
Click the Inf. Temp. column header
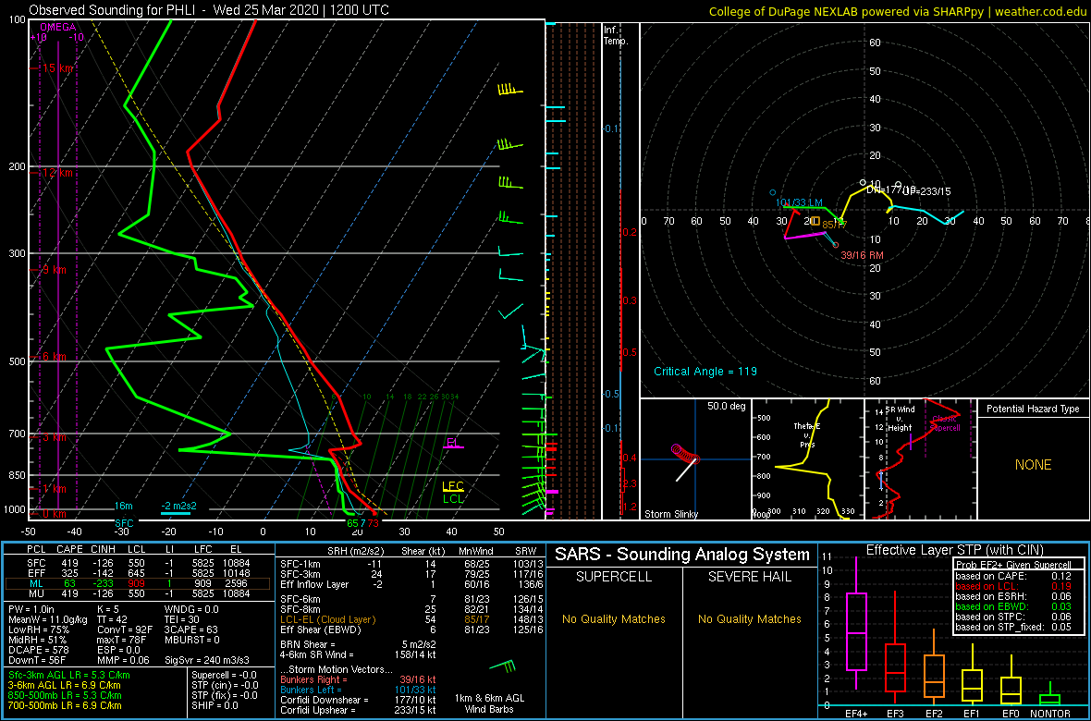pyautogui.click(x=616, y=35)
